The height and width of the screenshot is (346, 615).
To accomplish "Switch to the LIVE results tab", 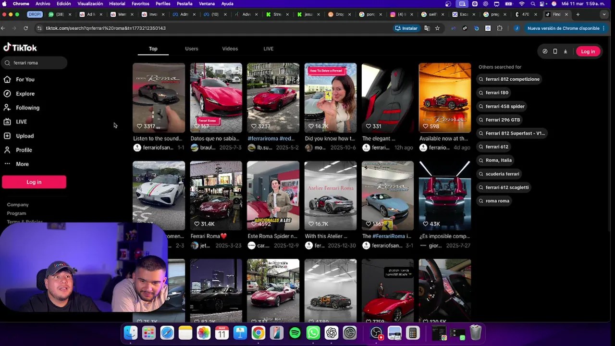I will (x=268, y=49).
